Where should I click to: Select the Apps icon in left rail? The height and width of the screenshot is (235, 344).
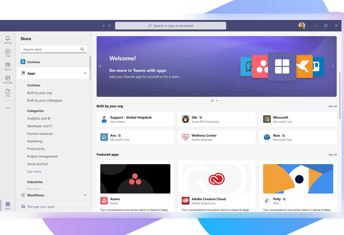(8, 206)
